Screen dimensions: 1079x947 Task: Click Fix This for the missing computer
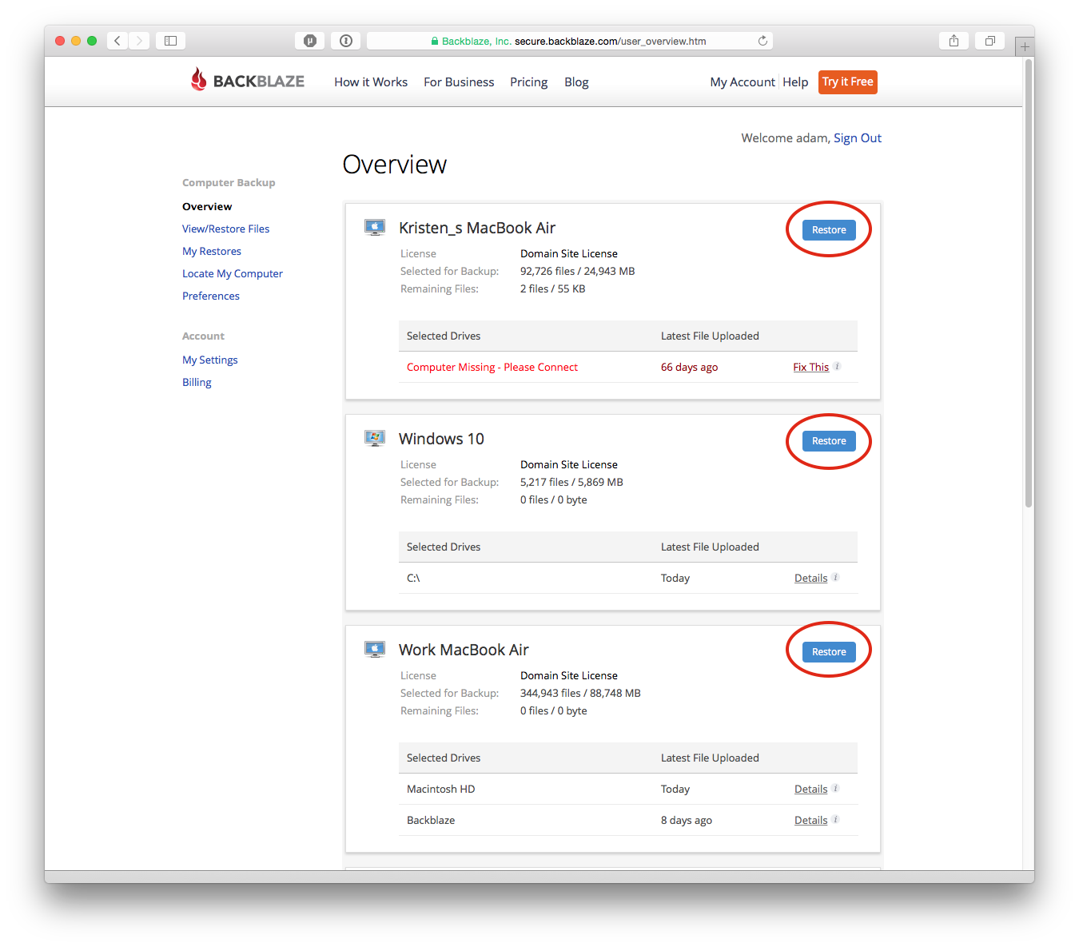810,367
